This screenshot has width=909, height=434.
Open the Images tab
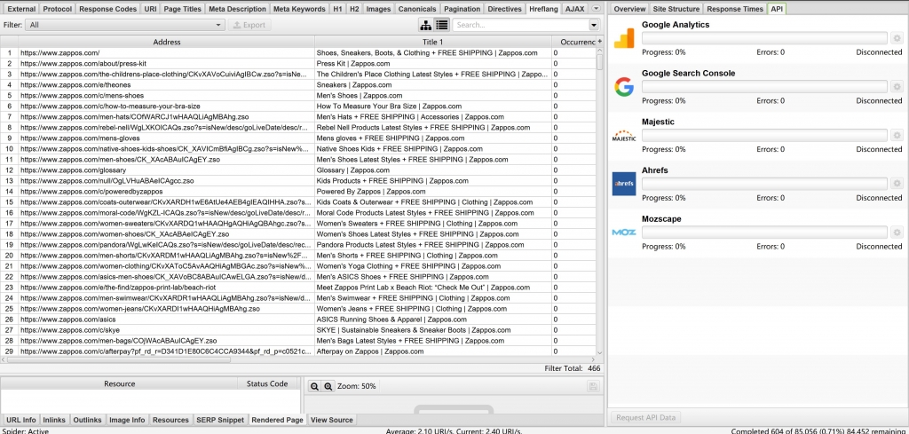tap(378, 9)
